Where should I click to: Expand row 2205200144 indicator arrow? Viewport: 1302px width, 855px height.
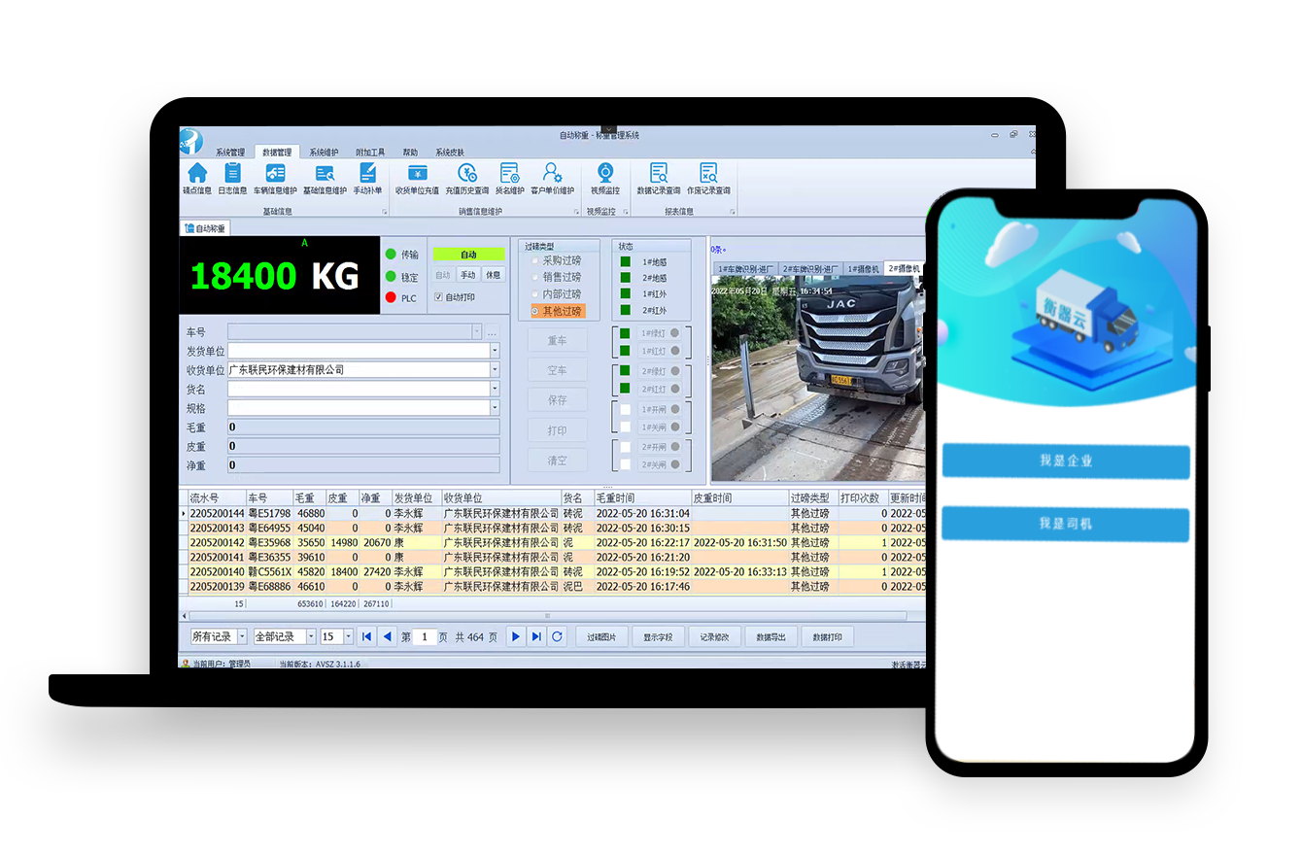pos(184,513)
